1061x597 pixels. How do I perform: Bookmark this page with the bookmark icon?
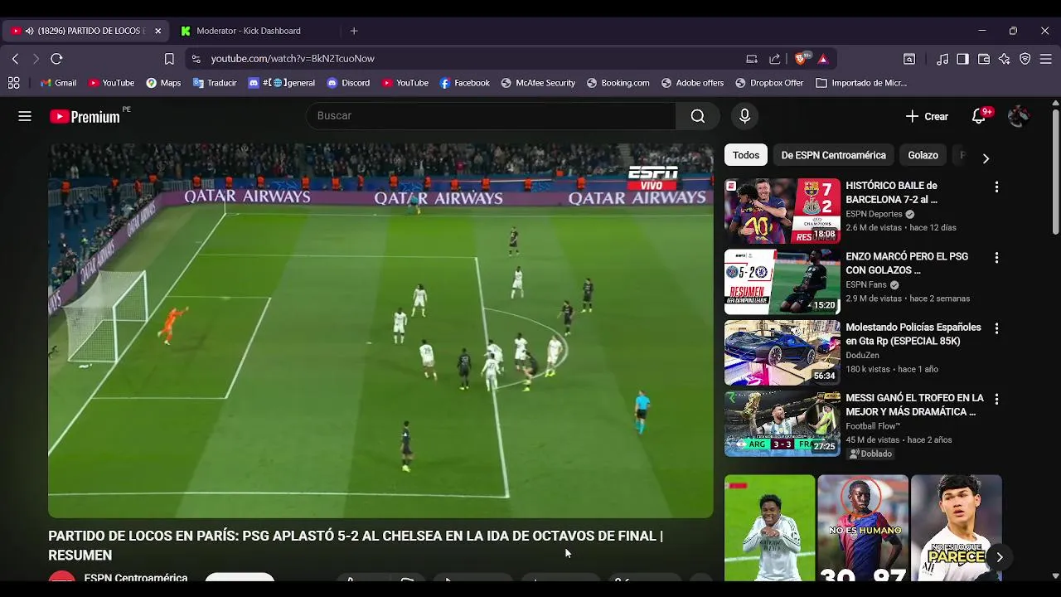169,59
